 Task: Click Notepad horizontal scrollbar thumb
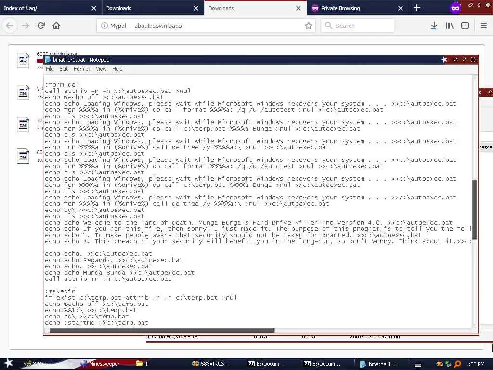click(x=162, y=330)
